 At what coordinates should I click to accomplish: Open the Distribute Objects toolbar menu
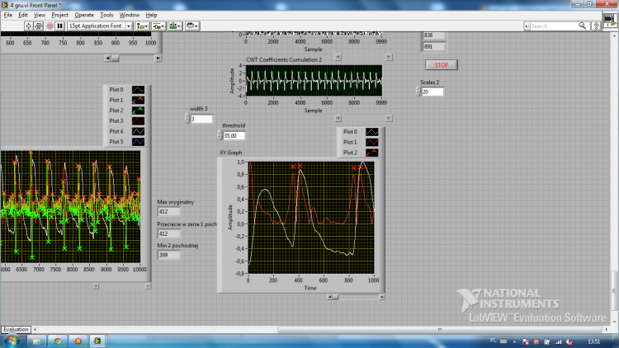158,26
